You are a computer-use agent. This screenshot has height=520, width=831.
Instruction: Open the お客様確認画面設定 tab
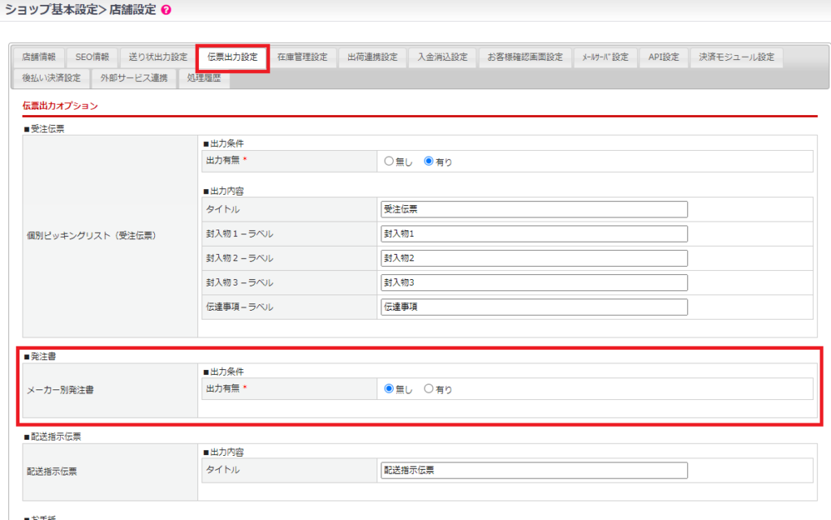point(525,58)
